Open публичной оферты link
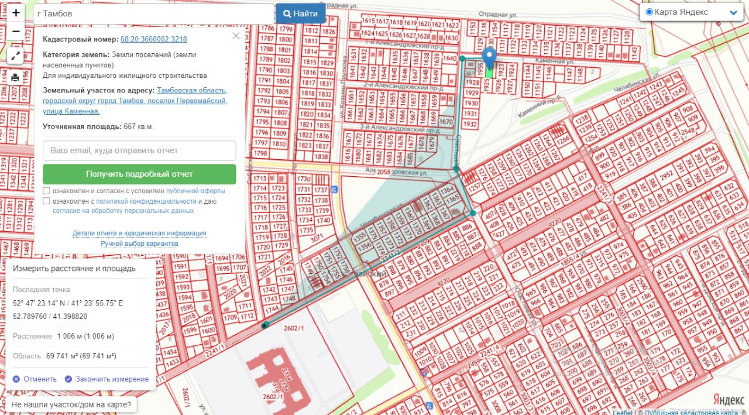Screen dimensions: 749x415 point(195,191)
